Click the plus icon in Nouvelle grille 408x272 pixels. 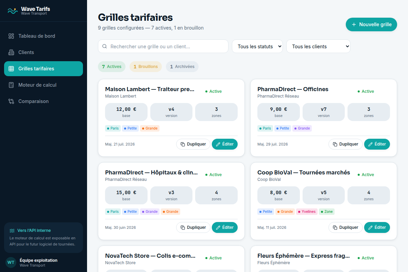(x=354, y=24)
